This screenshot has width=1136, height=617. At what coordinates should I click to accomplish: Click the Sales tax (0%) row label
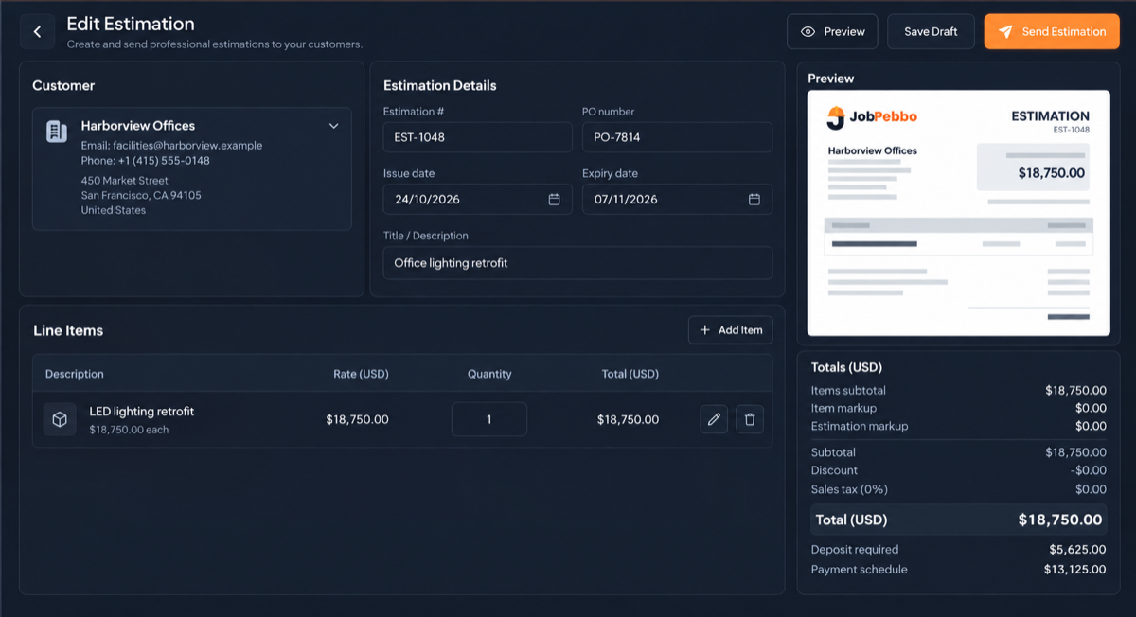(x=849, y=489)
